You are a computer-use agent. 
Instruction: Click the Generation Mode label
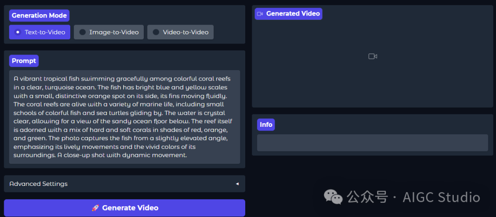39,16
